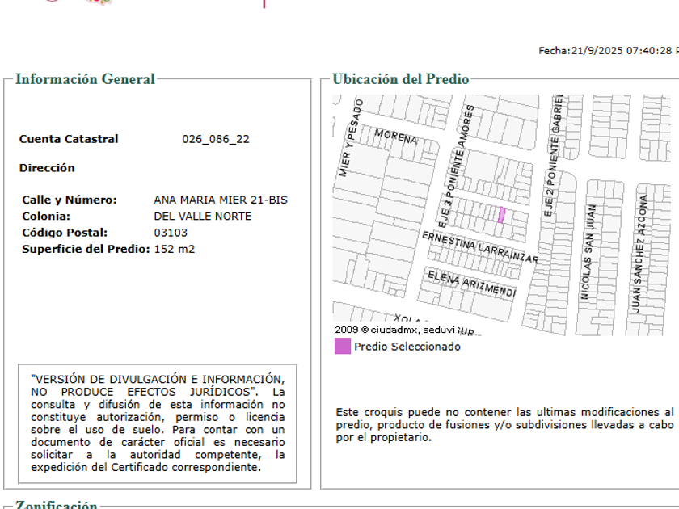Click the Ernestina Larrainzar street label on the map

click(480, 246)
